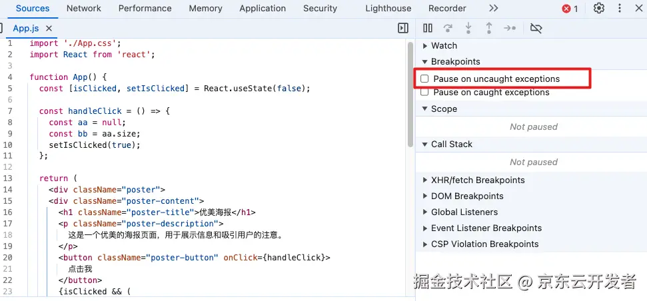Hide the debugger sidebar panel
The image size is (647, 301).
point(402,28)
